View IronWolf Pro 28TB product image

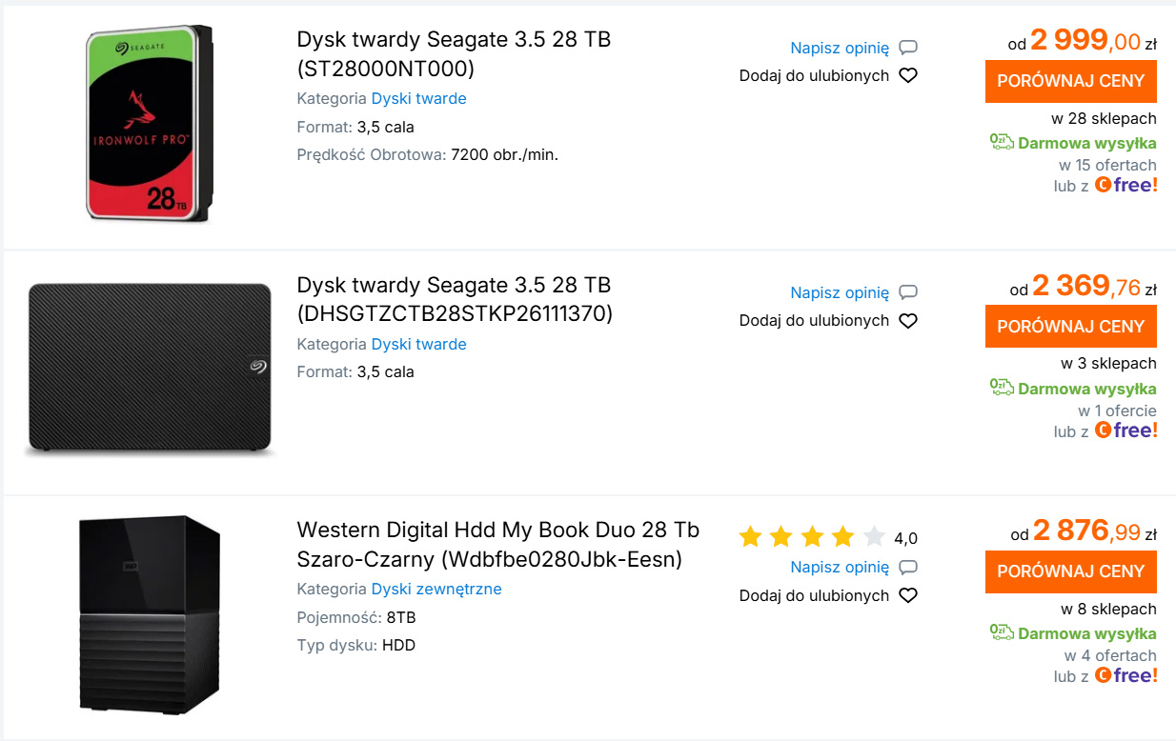point(150,125)
